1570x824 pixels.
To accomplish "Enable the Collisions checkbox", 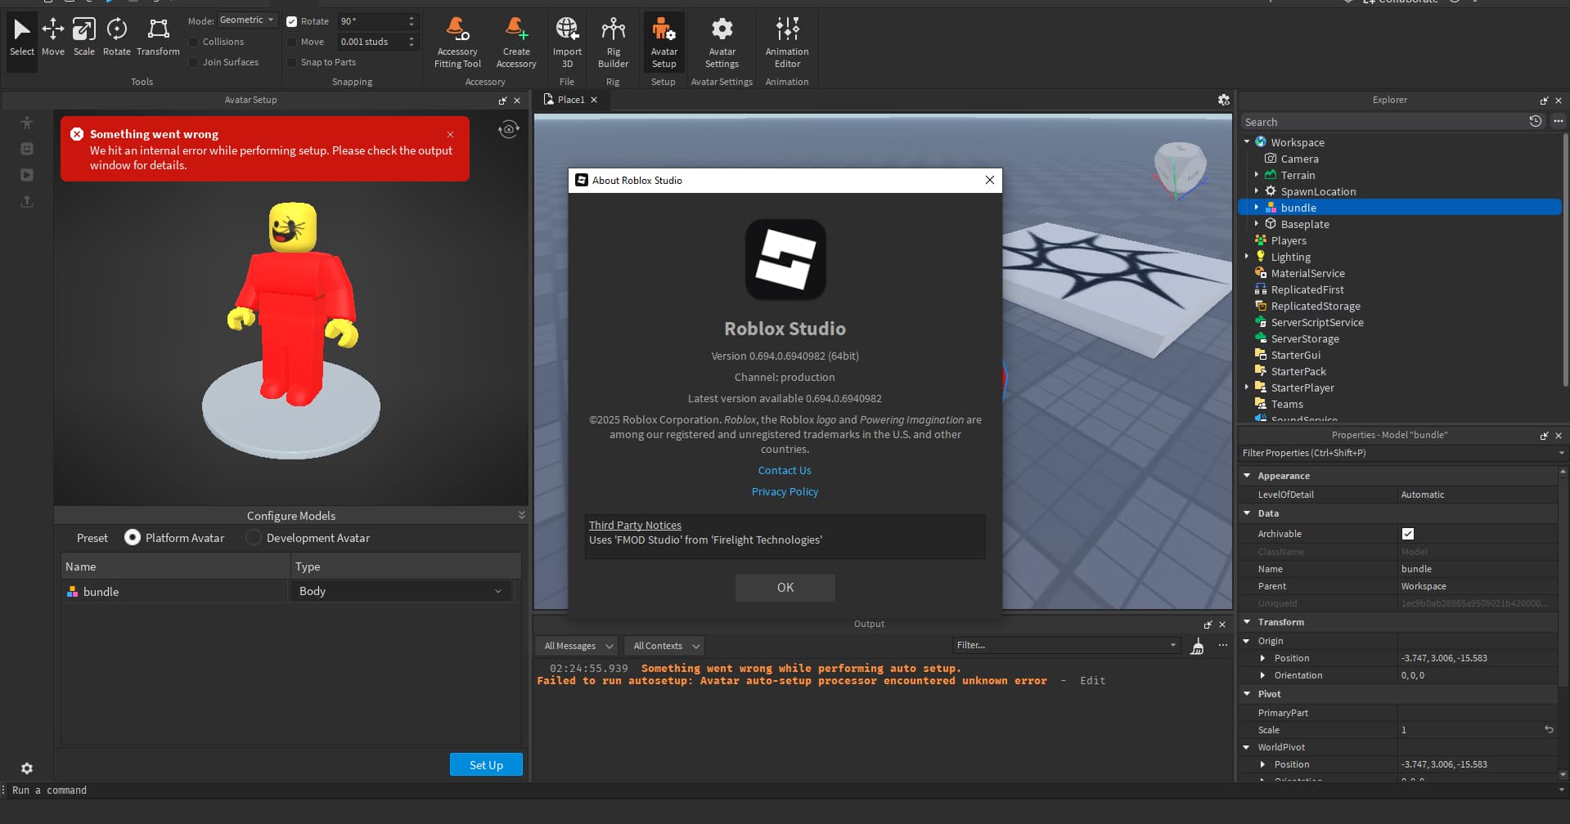I will pos(194,42).
